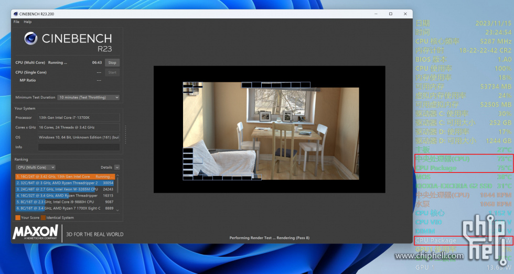
Task: Click the 3D FOR THE REAL WORLD tagline
Action: coord(95,234)
